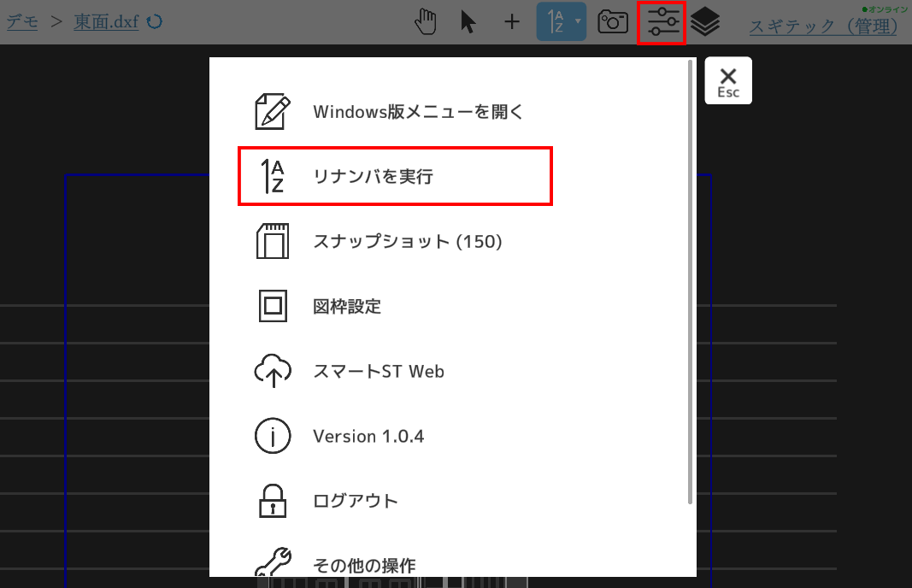This screenshot has width=912, height=588.
Task: Close the menu with Esc button
Action: 728,81
